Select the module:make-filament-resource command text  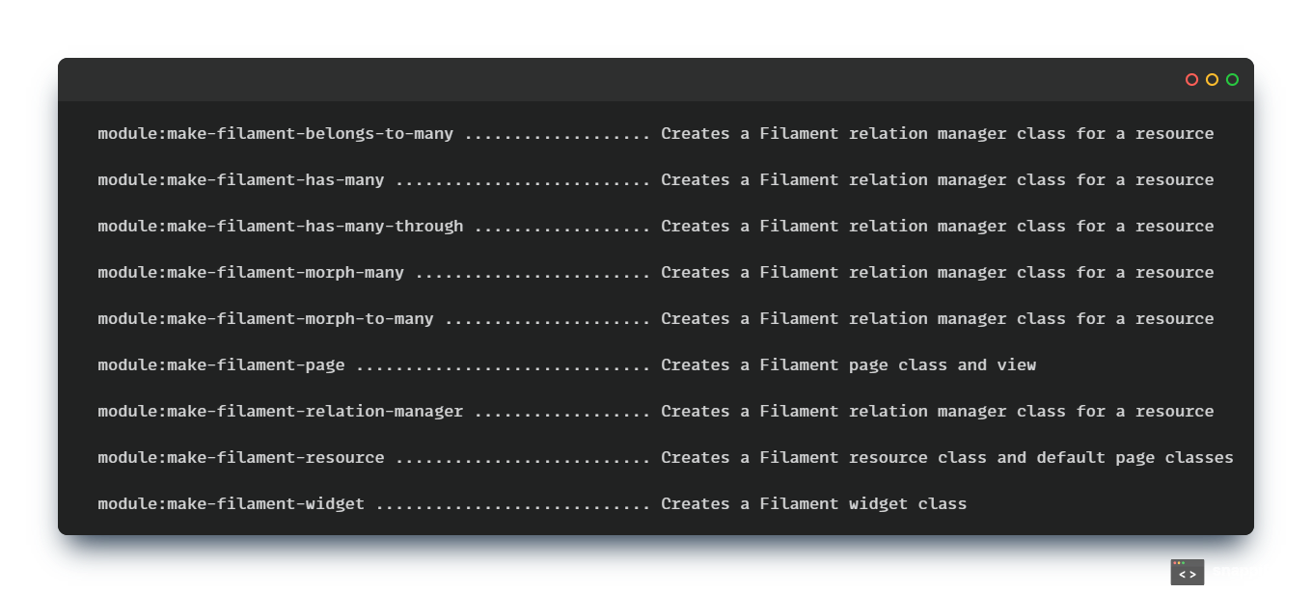(241, 458)
